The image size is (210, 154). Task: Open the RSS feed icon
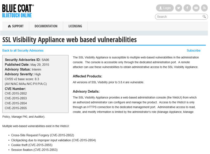point(204,8)
